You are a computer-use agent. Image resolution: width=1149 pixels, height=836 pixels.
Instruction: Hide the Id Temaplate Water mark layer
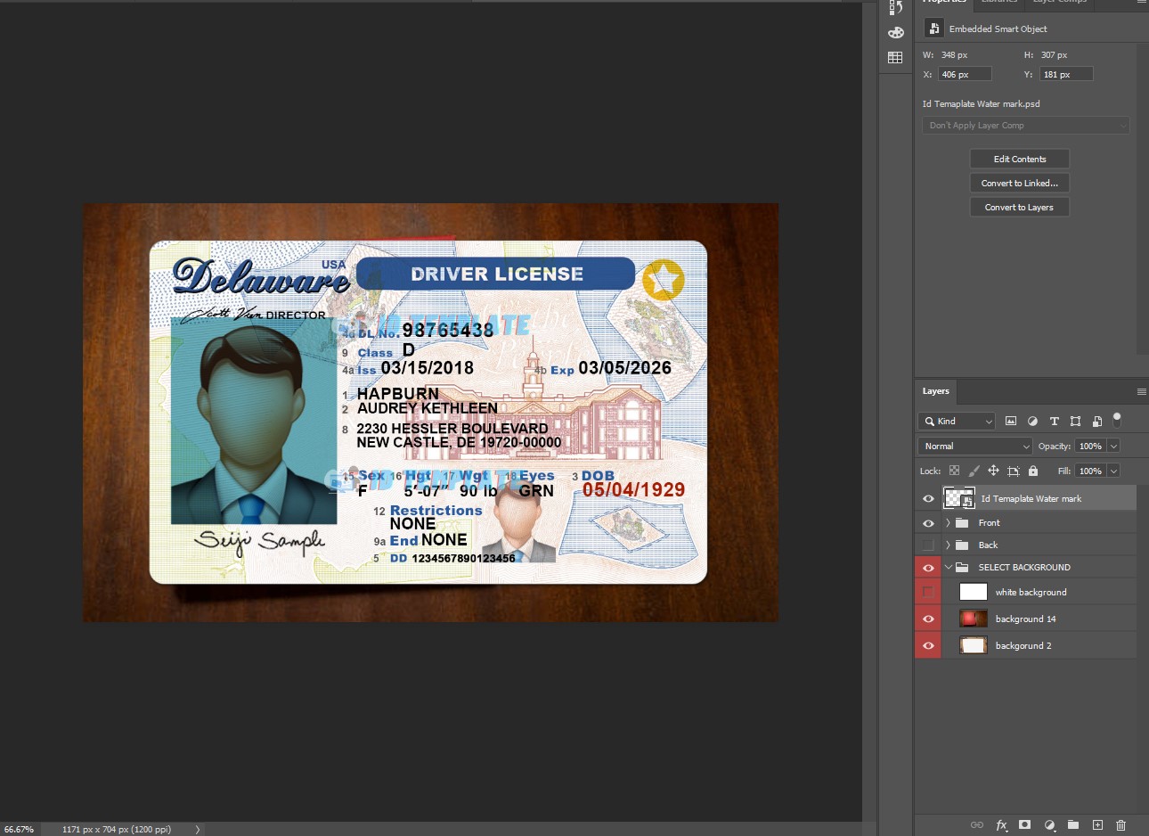(928, 498)
